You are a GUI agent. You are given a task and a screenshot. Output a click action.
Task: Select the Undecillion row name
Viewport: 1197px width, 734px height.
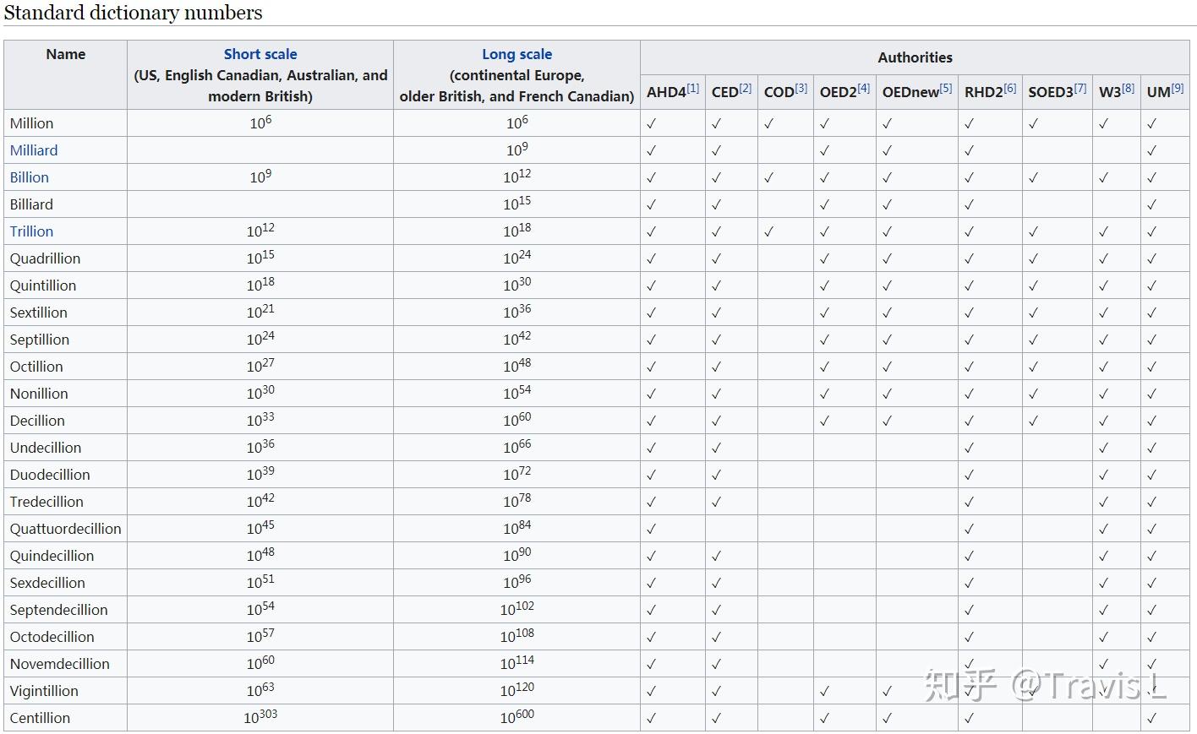46,448
